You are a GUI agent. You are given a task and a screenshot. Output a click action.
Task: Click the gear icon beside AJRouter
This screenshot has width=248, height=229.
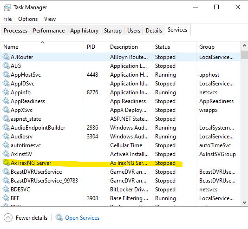point(6,57)
